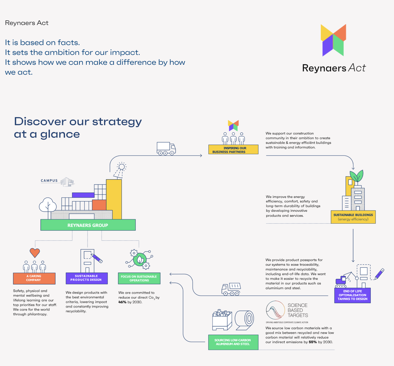This screenshot has width=394, height=366.
Task: Click the colorful campus building illustration
Action: point(87,199)
